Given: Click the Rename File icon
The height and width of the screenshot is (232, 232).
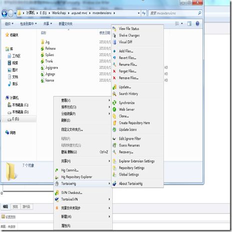Looking at the screenshot, I should [x=114, y=64].
